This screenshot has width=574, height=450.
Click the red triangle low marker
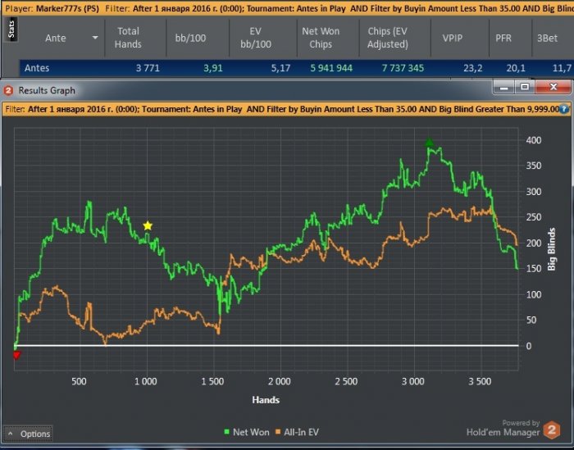pos(16,355)
